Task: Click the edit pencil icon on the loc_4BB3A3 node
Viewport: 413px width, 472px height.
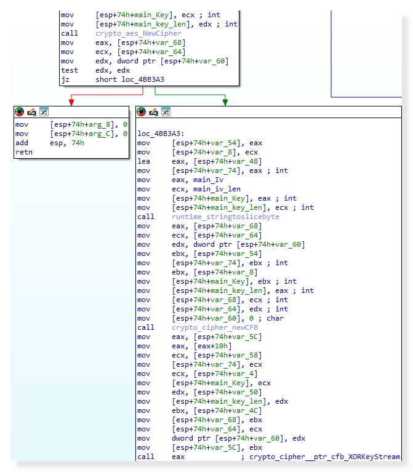Action: [153, 112]
